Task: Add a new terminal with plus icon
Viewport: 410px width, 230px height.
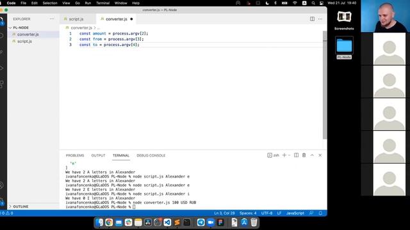Action: (284, 155)
